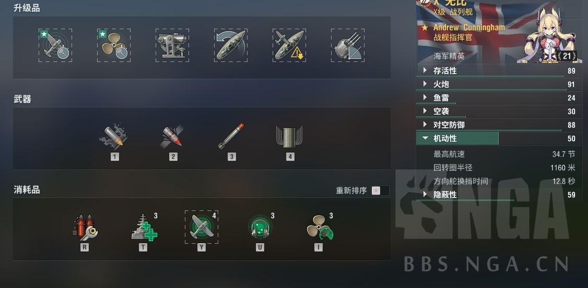Activate the damage control party consumable R
This screenshot has width=588, height=288.
click(85, 228)
